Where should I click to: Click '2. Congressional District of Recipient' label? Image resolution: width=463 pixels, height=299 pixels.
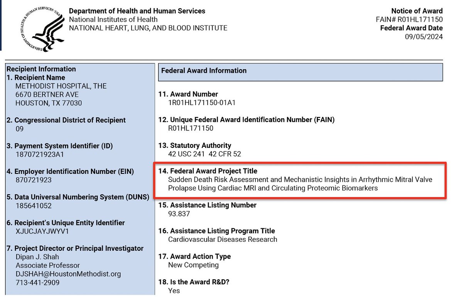pos(66,120)
